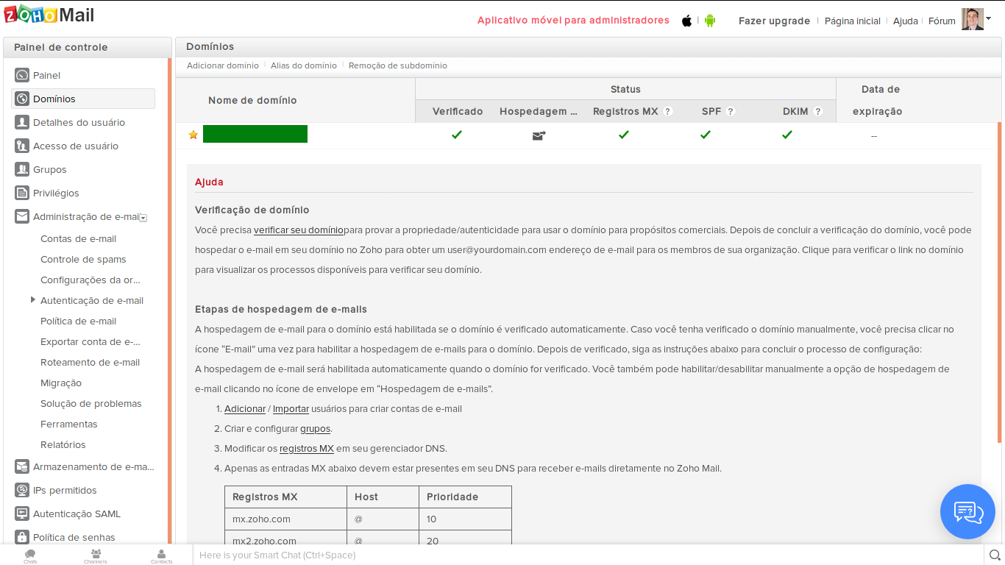
Task: Click the Ajuda link in header
Action: coord(906,21)
